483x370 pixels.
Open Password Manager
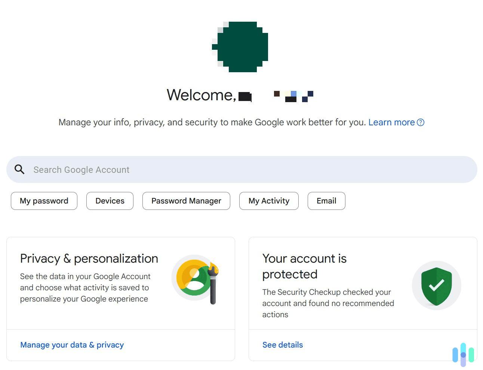(186, 201)
